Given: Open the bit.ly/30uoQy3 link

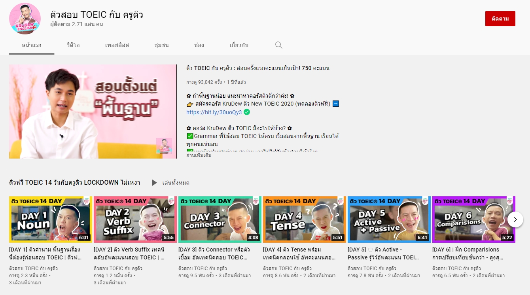Looking at the screenshot, I should [214, 112].
